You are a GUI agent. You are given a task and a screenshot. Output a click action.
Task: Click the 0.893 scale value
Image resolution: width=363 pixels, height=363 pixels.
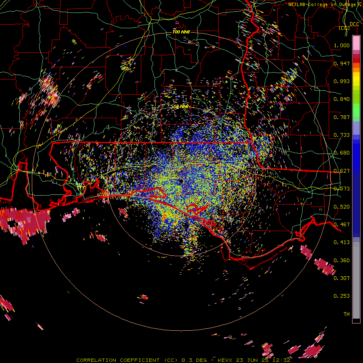pos(342,81)
